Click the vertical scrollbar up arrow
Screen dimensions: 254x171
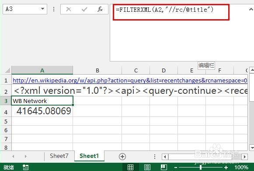pos(252,70)
